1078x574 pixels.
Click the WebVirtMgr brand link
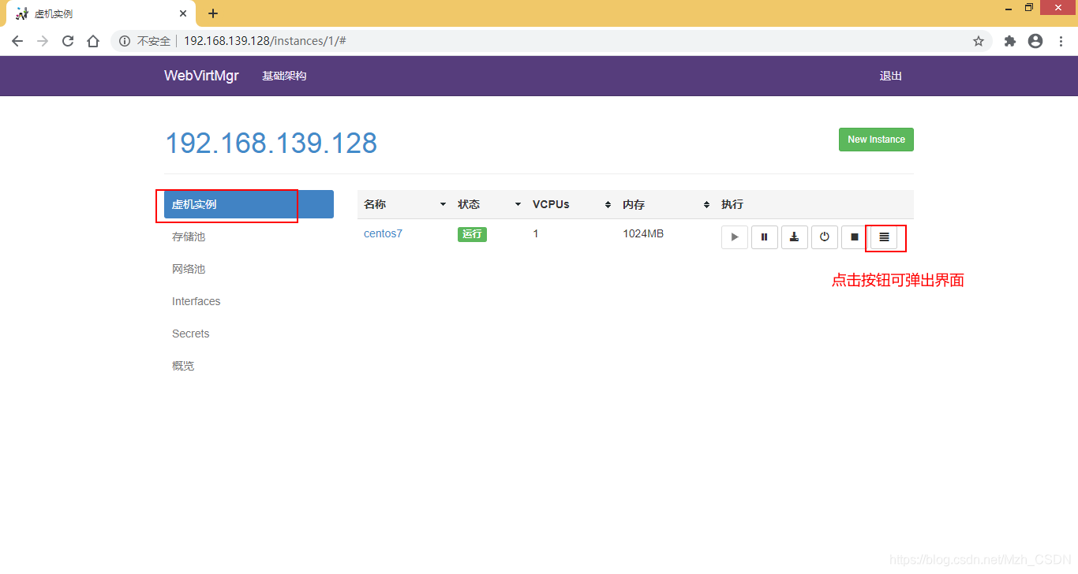click(x=201, y=76)
